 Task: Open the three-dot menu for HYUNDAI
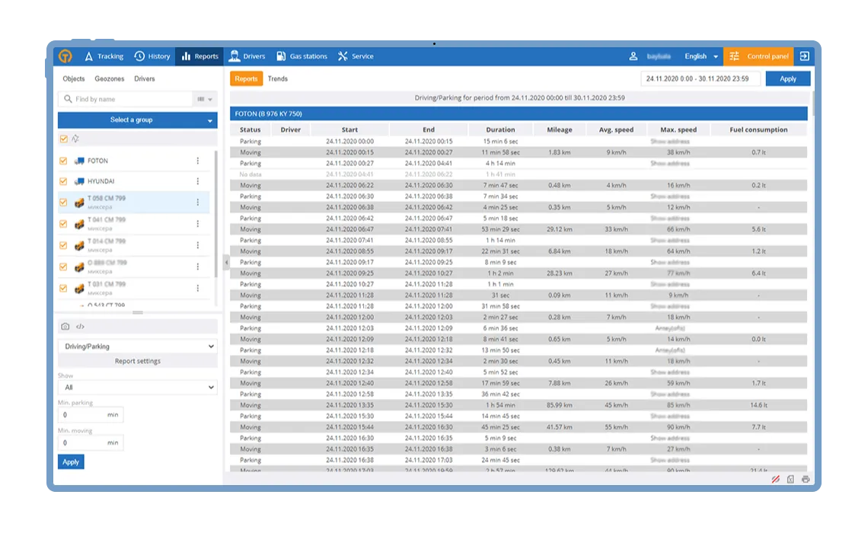198,181
